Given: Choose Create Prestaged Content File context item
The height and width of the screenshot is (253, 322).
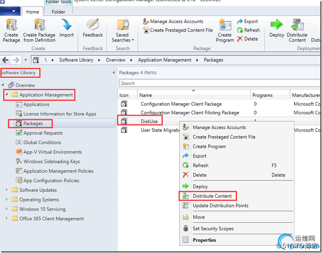Looking at the screenshot, I should pos(237,137).
